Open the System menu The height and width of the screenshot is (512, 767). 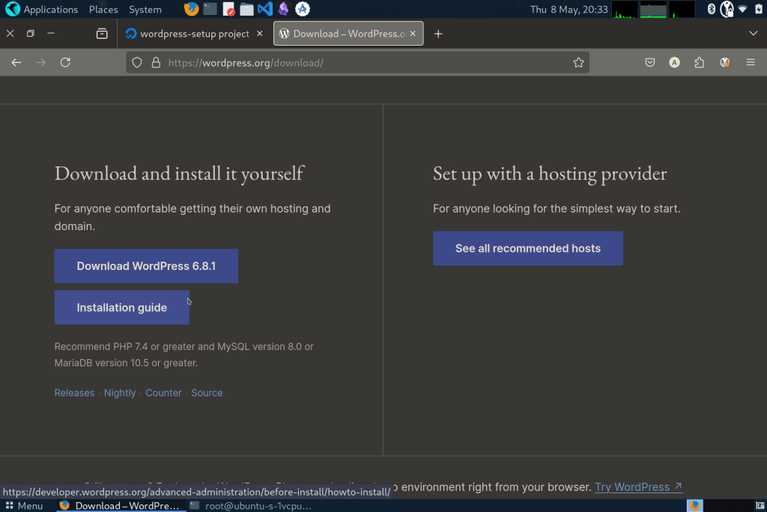145,9
